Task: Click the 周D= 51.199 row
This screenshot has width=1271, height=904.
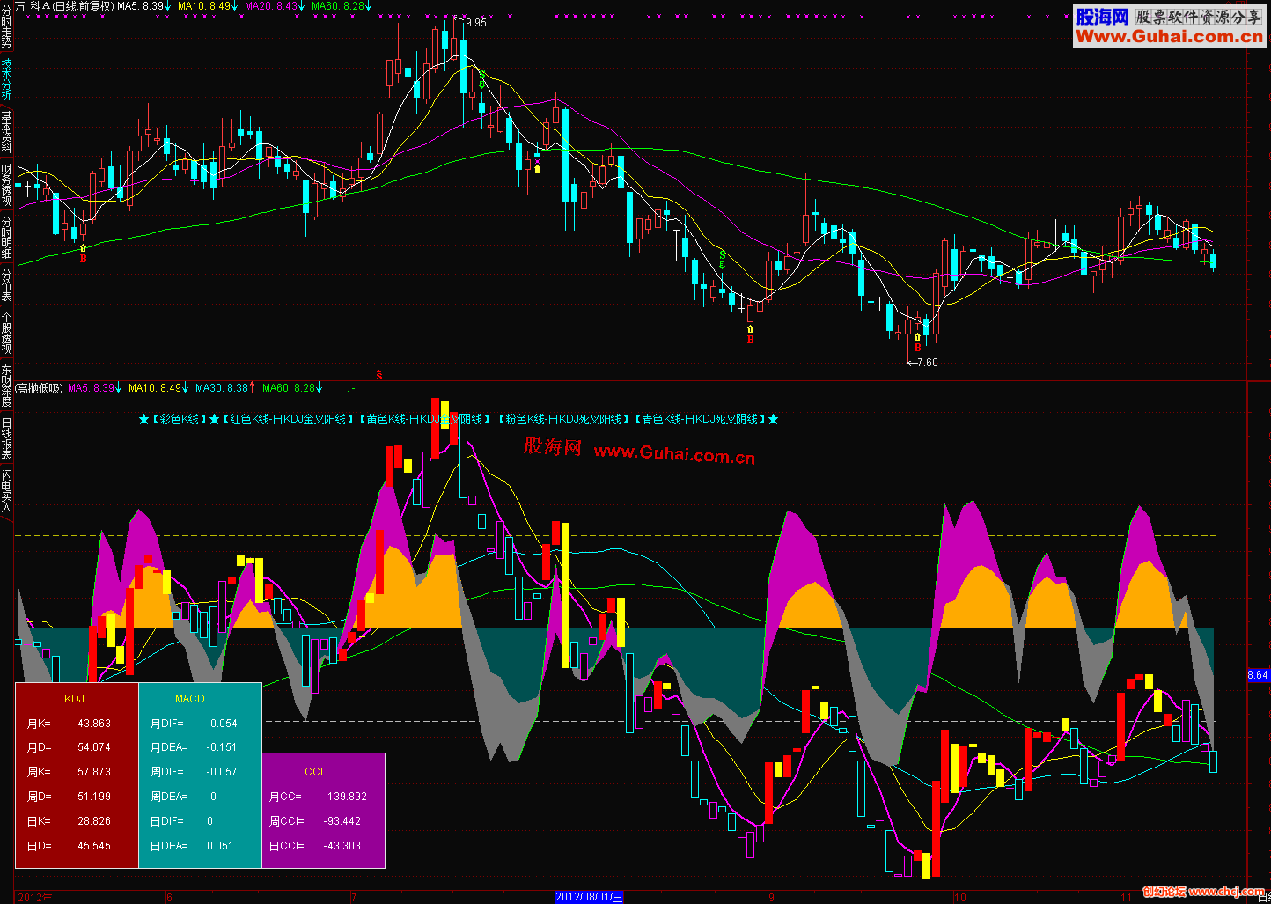Action: 69,797
